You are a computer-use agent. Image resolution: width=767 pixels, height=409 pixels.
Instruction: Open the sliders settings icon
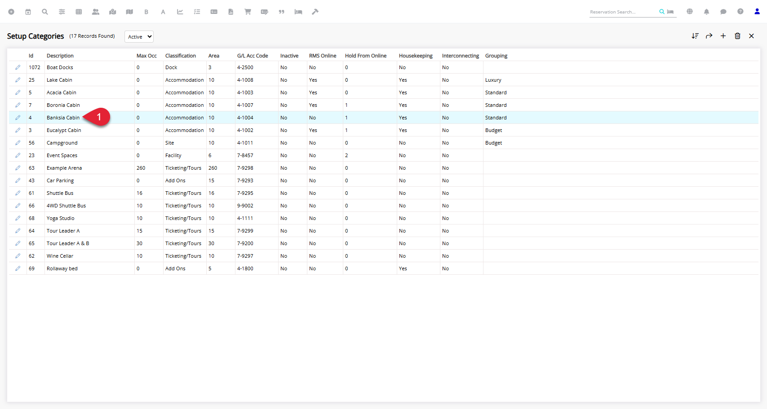(62, 12)
